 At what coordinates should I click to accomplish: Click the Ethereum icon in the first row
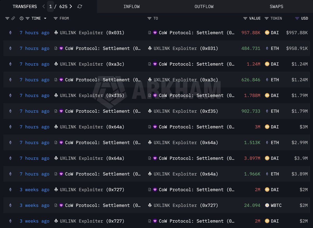pos(10,33)
